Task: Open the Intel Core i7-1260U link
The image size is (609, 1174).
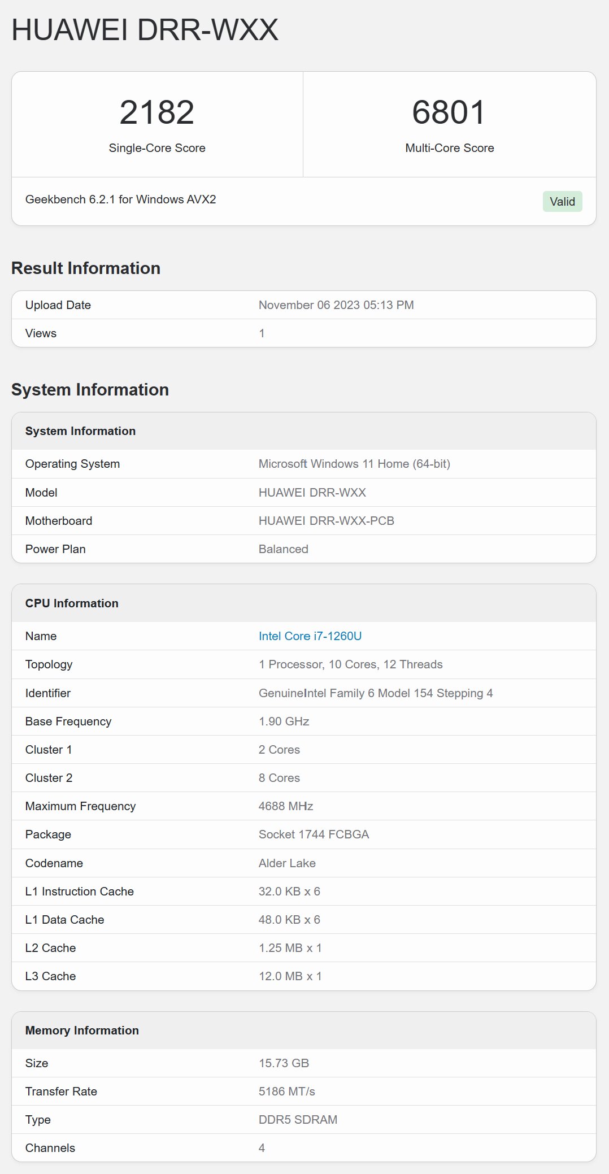Action: click(x=310, y=636)
